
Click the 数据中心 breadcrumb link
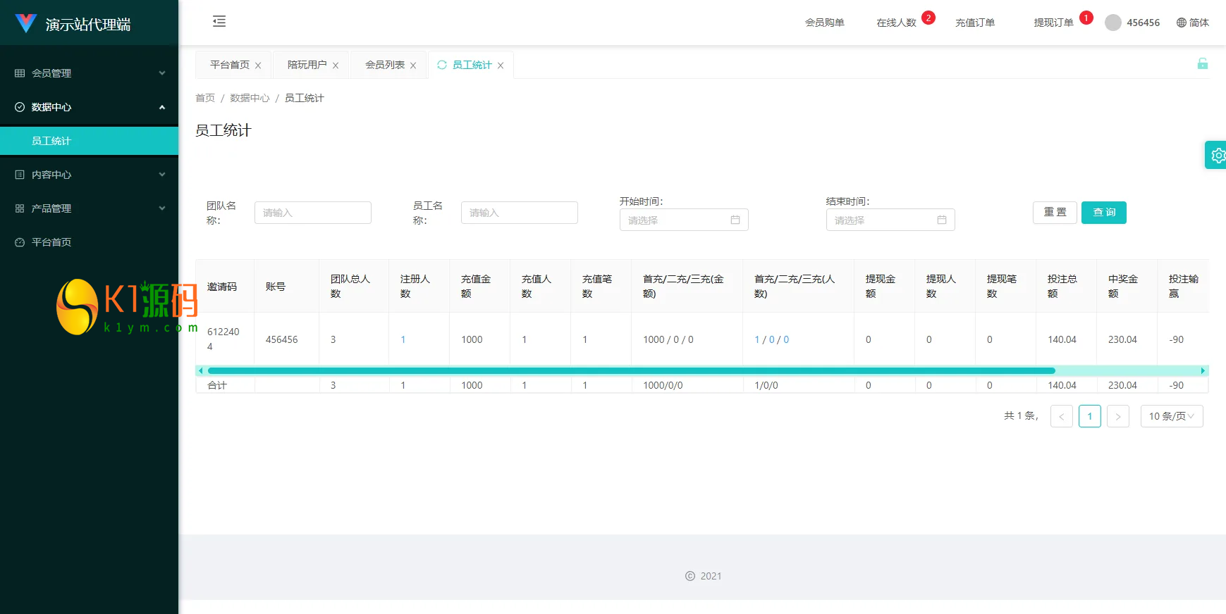coord(250,98)
